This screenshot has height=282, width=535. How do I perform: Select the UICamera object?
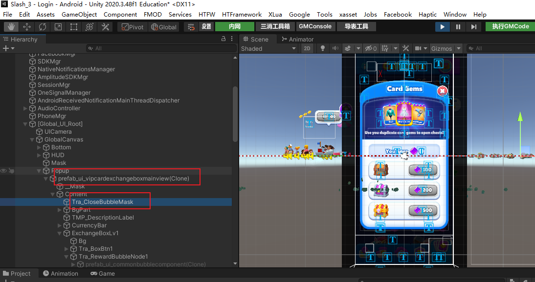pos(58,132)
